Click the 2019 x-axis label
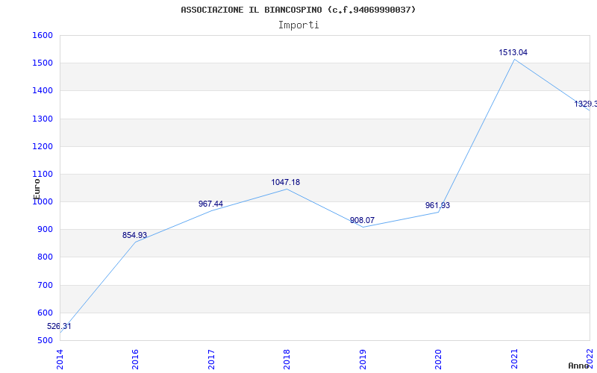 pos(363,360)
